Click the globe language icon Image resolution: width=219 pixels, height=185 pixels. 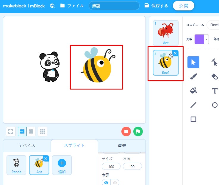point(52,6)
